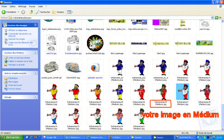This screenshot has height=140, width=224.
Task: Select the Eribamaniac25 (Medium).jpg thumbnail
Action: pos(117,92)
